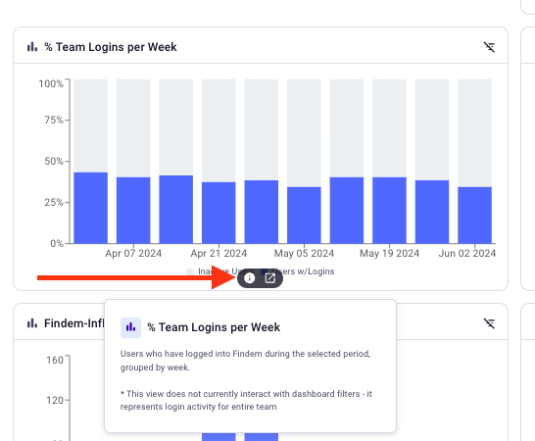Click the 'Jun 02 2024' axis label
Image resolution: width=535 pixels, height=441 pixels.
467,253
